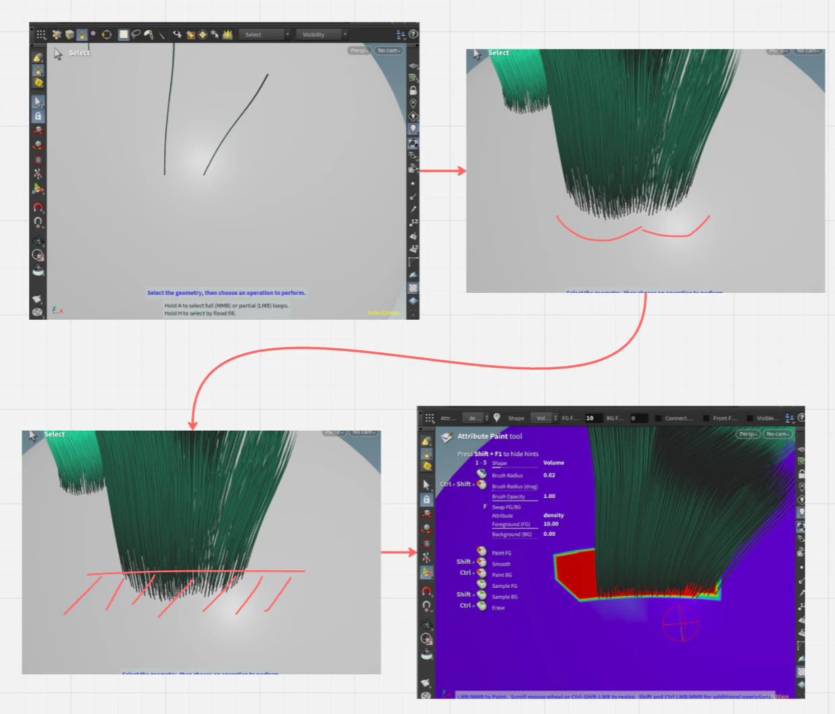Click the 'Brush Opacity' hint label
Viewport: 835px width, 714px height.
click(509, 497)
